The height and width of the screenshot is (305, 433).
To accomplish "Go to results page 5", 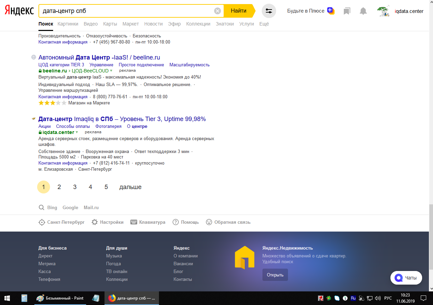I will pos(106,187).
